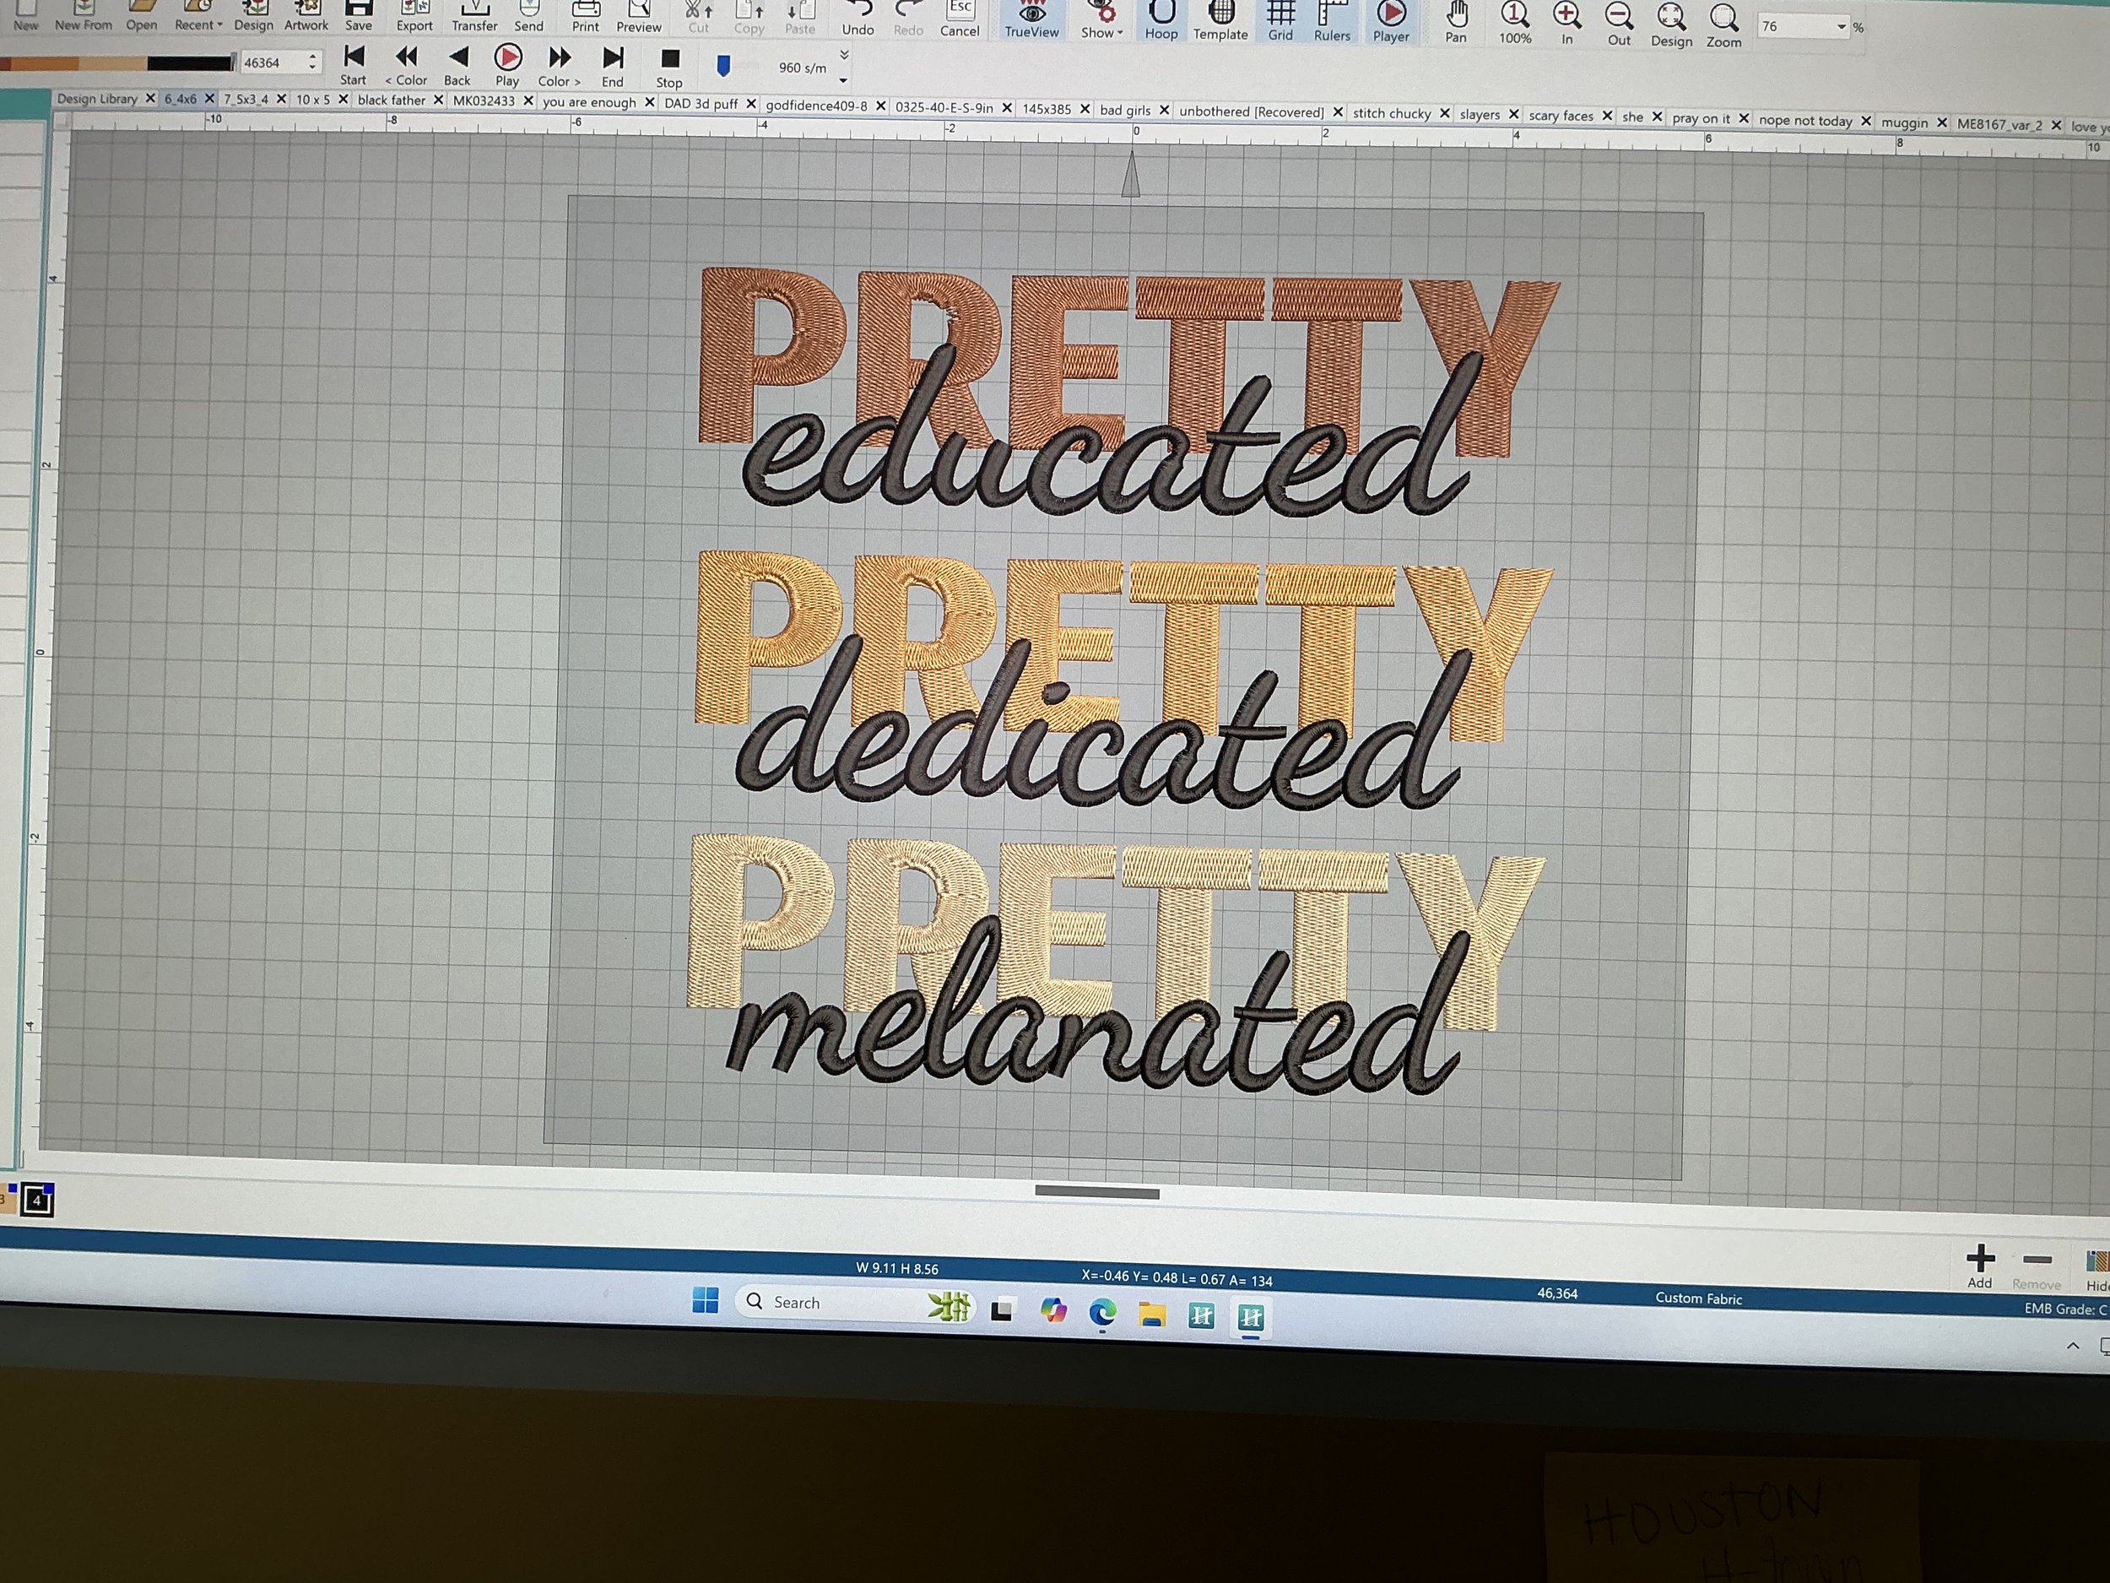Click the Export icon
Screen dimensions: 2110x1583
tap(415, 9)
